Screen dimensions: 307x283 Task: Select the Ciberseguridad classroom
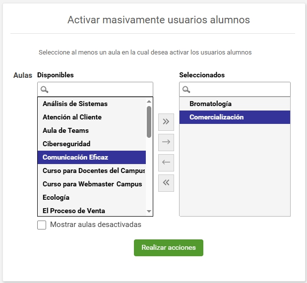pyautogui.click(x=92, y=144)
